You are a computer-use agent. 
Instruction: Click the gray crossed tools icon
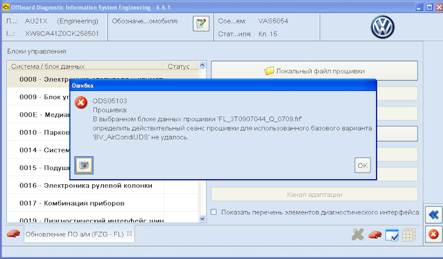[358, 235]
